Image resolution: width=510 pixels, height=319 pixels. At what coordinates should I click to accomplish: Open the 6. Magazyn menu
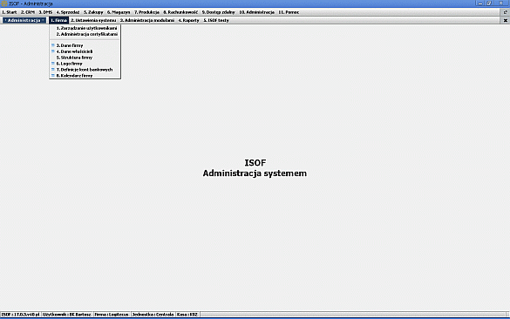coord(119,12)
